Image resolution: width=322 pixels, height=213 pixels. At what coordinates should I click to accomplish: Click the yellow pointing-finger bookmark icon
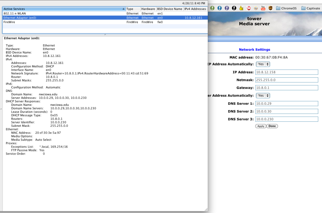(x=241, y=8)
